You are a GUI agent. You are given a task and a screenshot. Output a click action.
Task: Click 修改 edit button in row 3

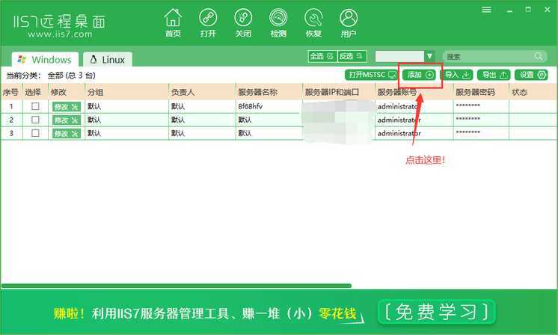tap(67, 134)
